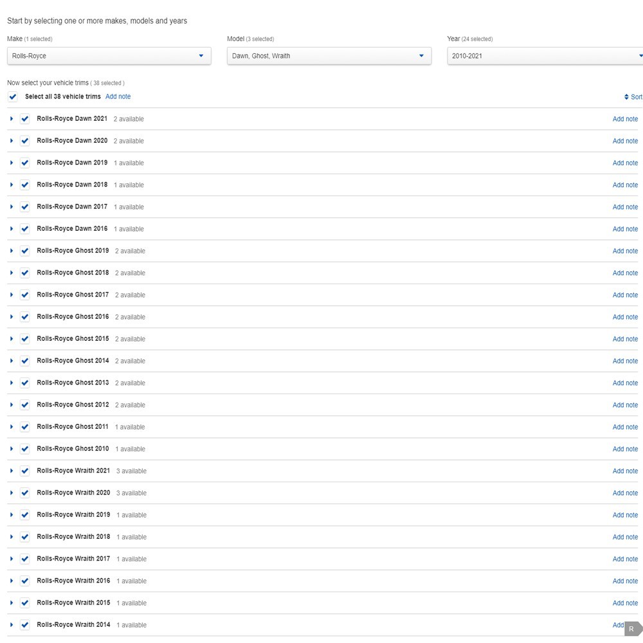Expand the Rolls-Royce Ghost 2014 row
The width and height of the screenshot is (643, 643).
tap(12, 361)
